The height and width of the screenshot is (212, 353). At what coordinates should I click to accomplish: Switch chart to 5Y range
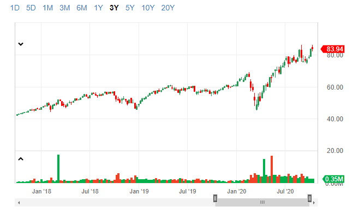[130, 8]
